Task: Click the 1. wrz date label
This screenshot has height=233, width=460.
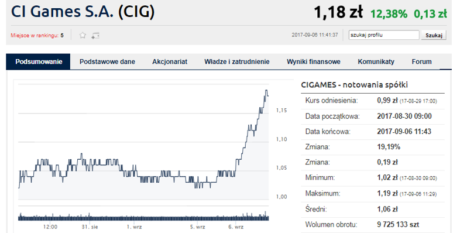Action: pos(134,227)
